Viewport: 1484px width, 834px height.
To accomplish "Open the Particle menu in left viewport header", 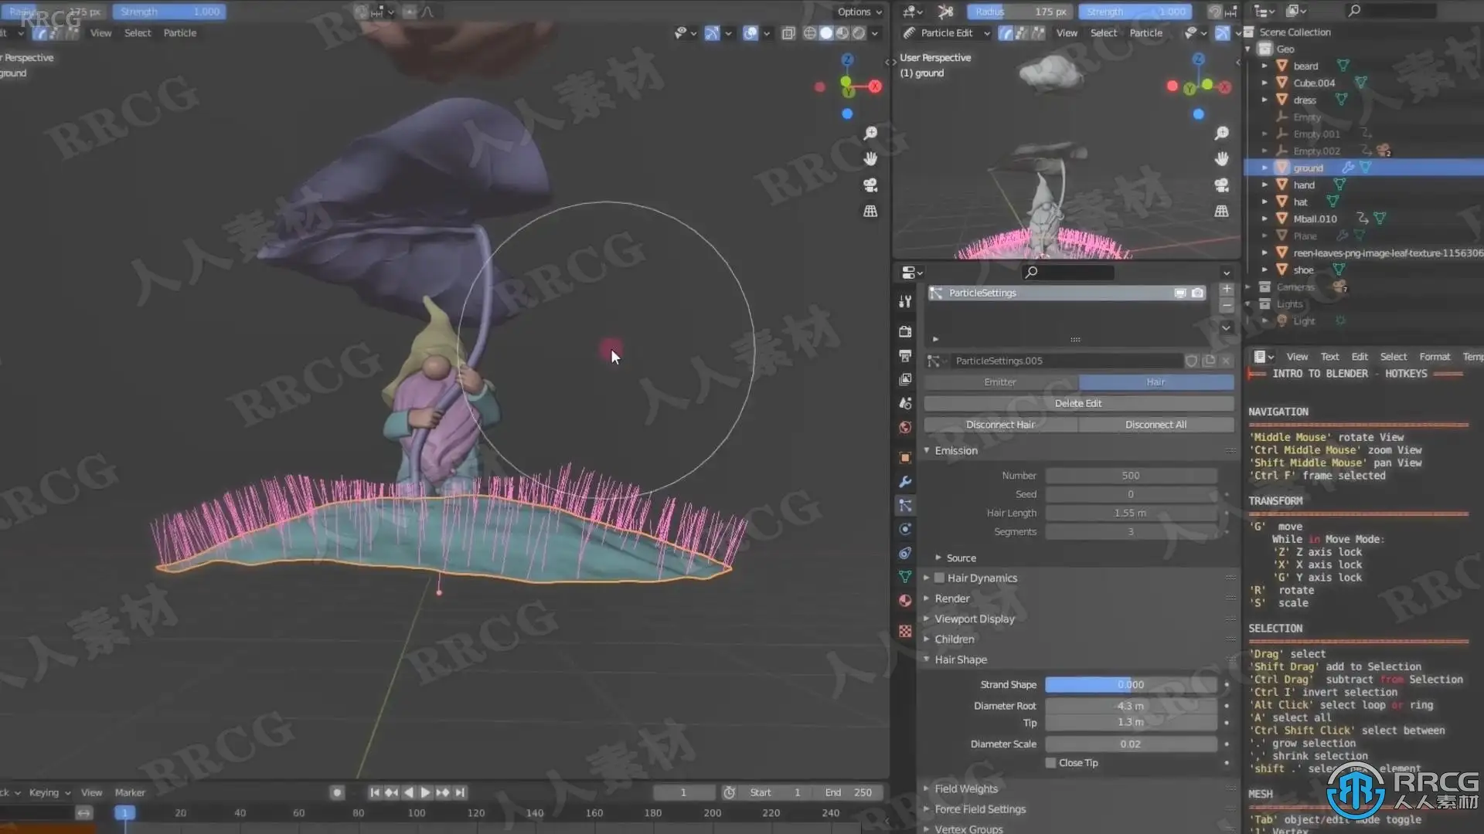I will tap(179, 33).
